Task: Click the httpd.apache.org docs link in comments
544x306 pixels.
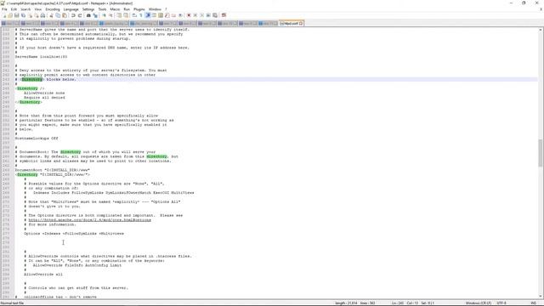Action: (89, 220)
